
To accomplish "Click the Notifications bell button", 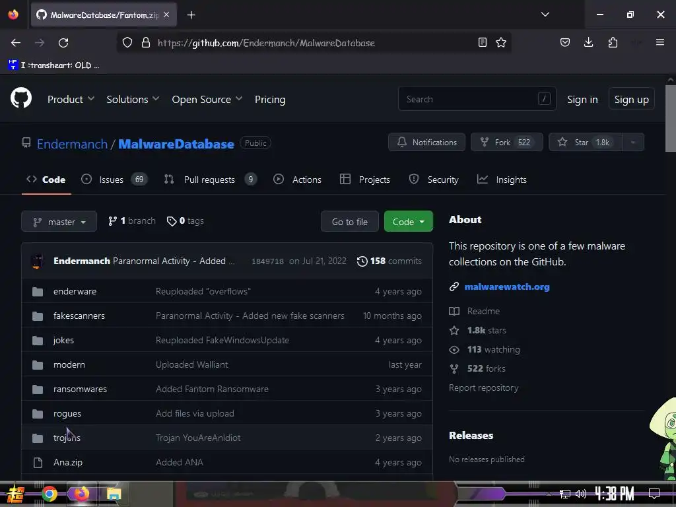I will point(426,142).
